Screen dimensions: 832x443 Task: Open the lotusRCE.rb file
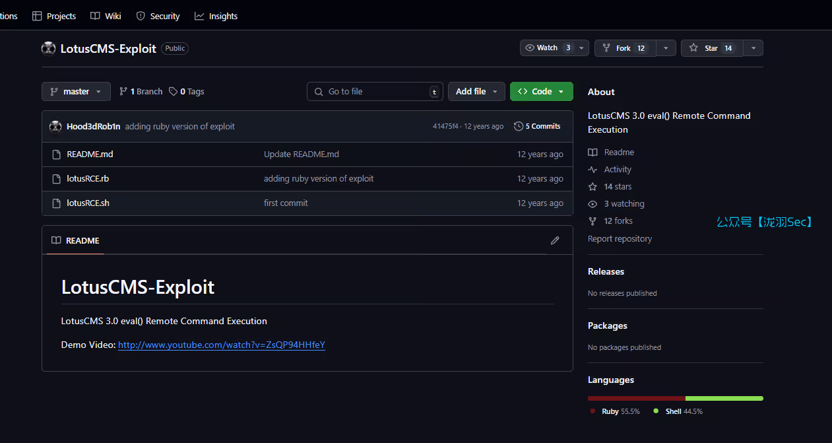click(88, 178)
